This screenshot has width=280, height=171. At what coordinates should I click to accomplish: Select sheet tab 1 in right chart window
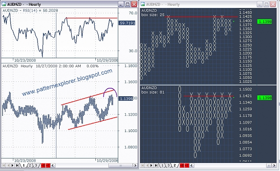(x=162, y=166)
